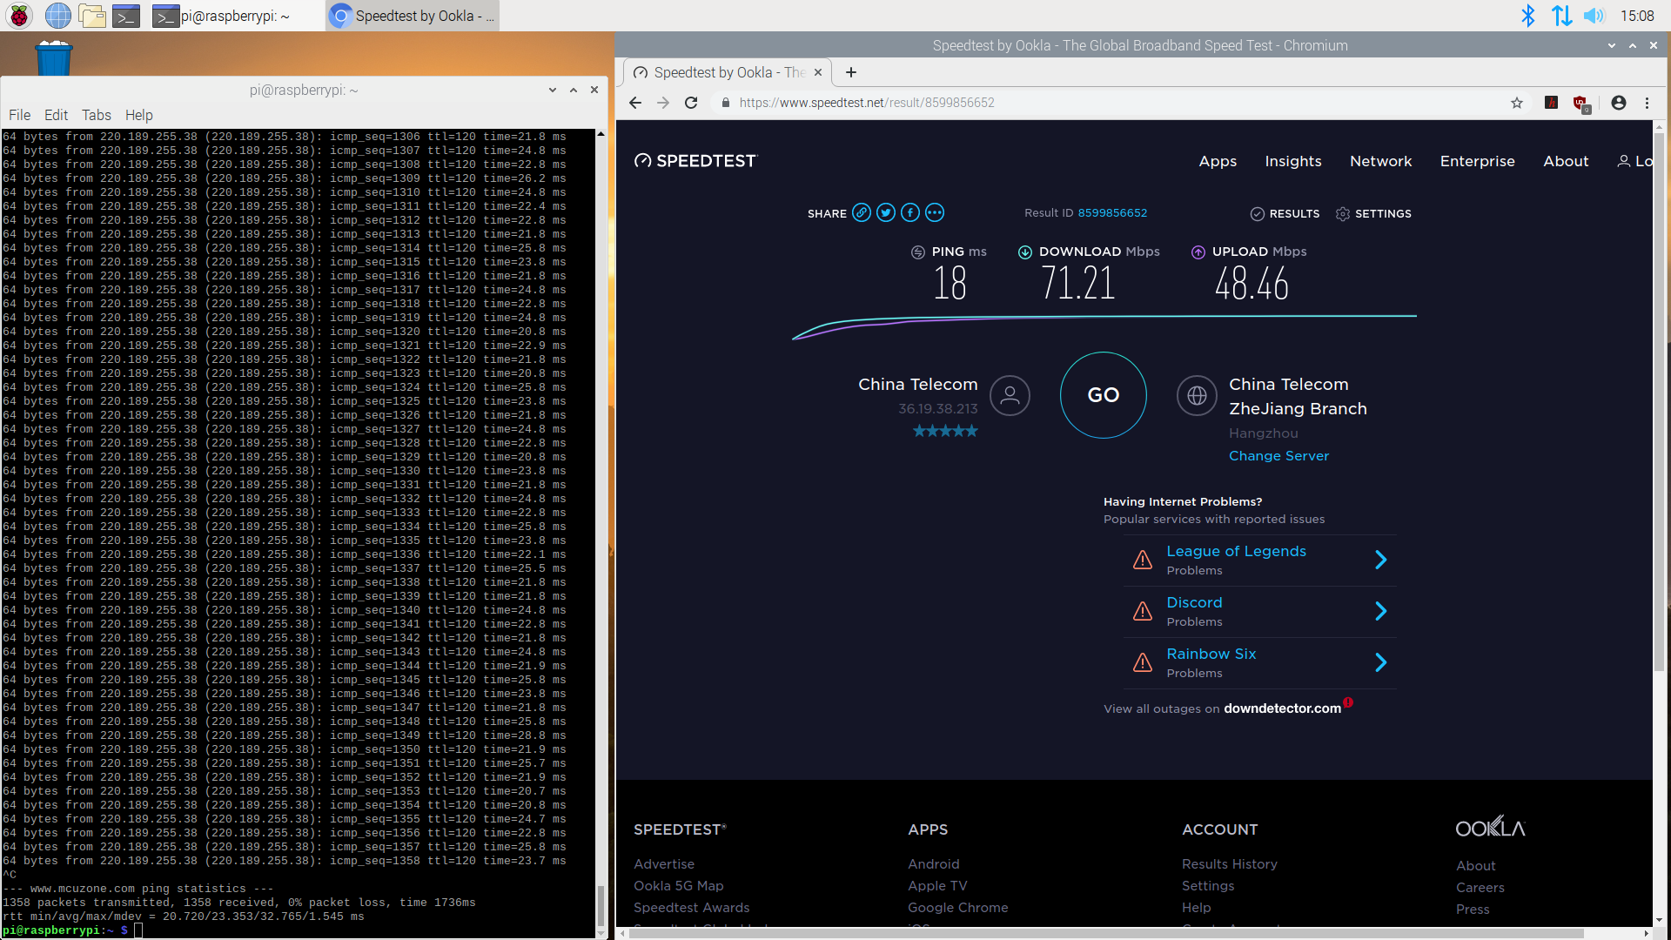Open the Ookla 5G Map footer link

click(x=679, y=886)
